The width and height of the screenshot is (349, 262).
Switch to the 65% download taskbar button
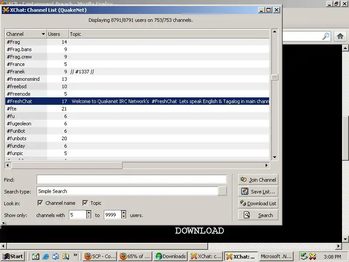pyautogui.click(x=135, y=256)
